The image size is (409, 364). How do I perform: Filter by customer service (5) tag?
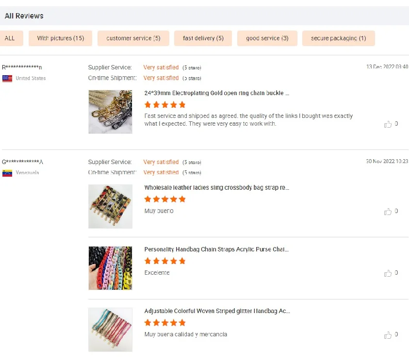[133, 38]
